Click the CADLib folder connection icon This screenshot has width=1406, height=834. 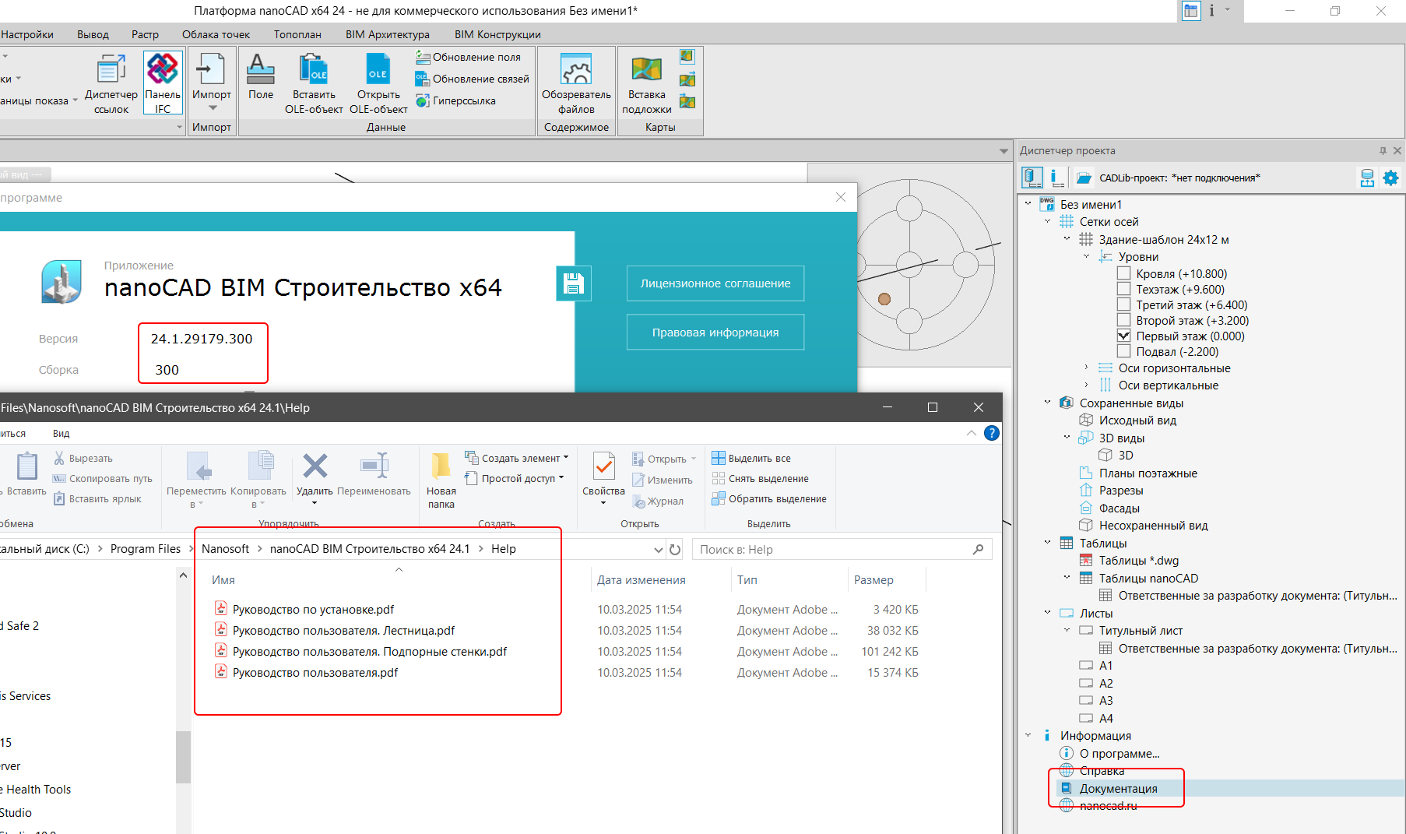coord(1084,178)
